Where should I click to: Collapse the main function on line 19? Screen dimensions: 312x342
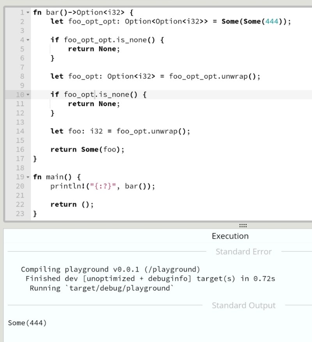tap(28, 177)
